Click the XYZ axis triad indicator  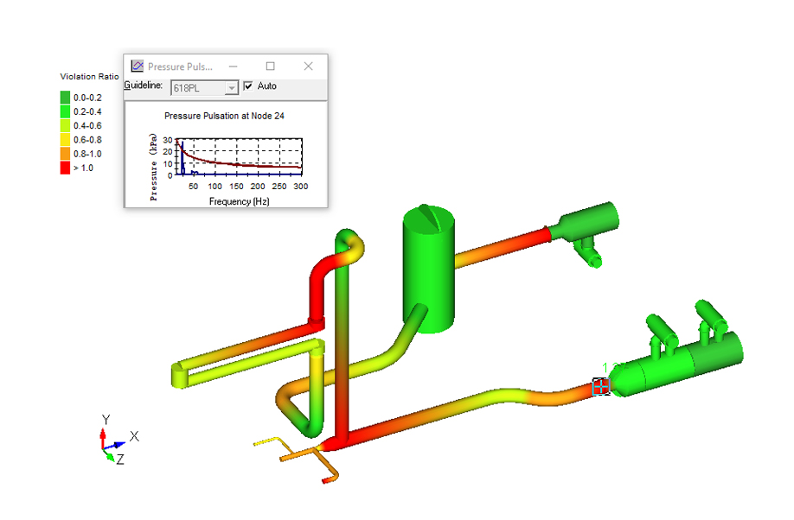click(x=112, y=441)
